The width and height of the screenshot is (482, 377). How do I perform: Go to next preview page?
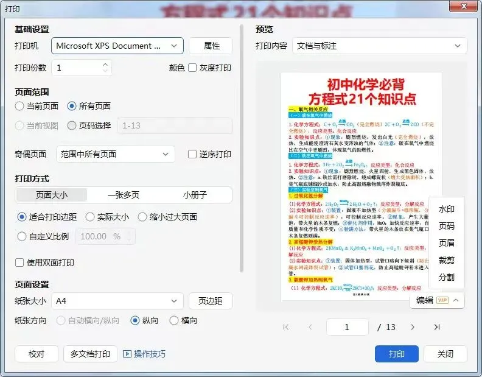tap(413, 327)
